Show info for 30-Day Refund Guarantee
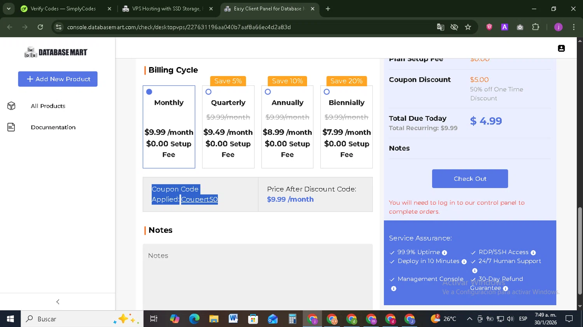This screenshot has height=327, width=583. [x=505, y=289]
